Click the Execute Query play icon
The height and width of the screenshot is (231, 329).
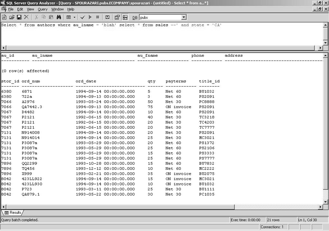90,17
